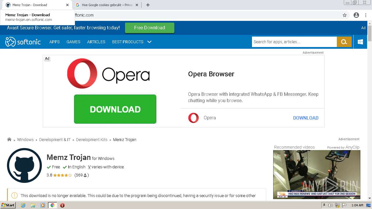This screenshot has width=372, height=209.
Task: Click the Memz Trojan GitHub cat logo
Action: tap(24, 165)
